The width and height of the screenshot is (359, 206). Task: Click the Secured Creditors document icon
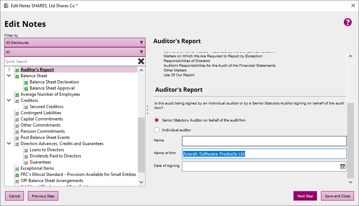26,107
